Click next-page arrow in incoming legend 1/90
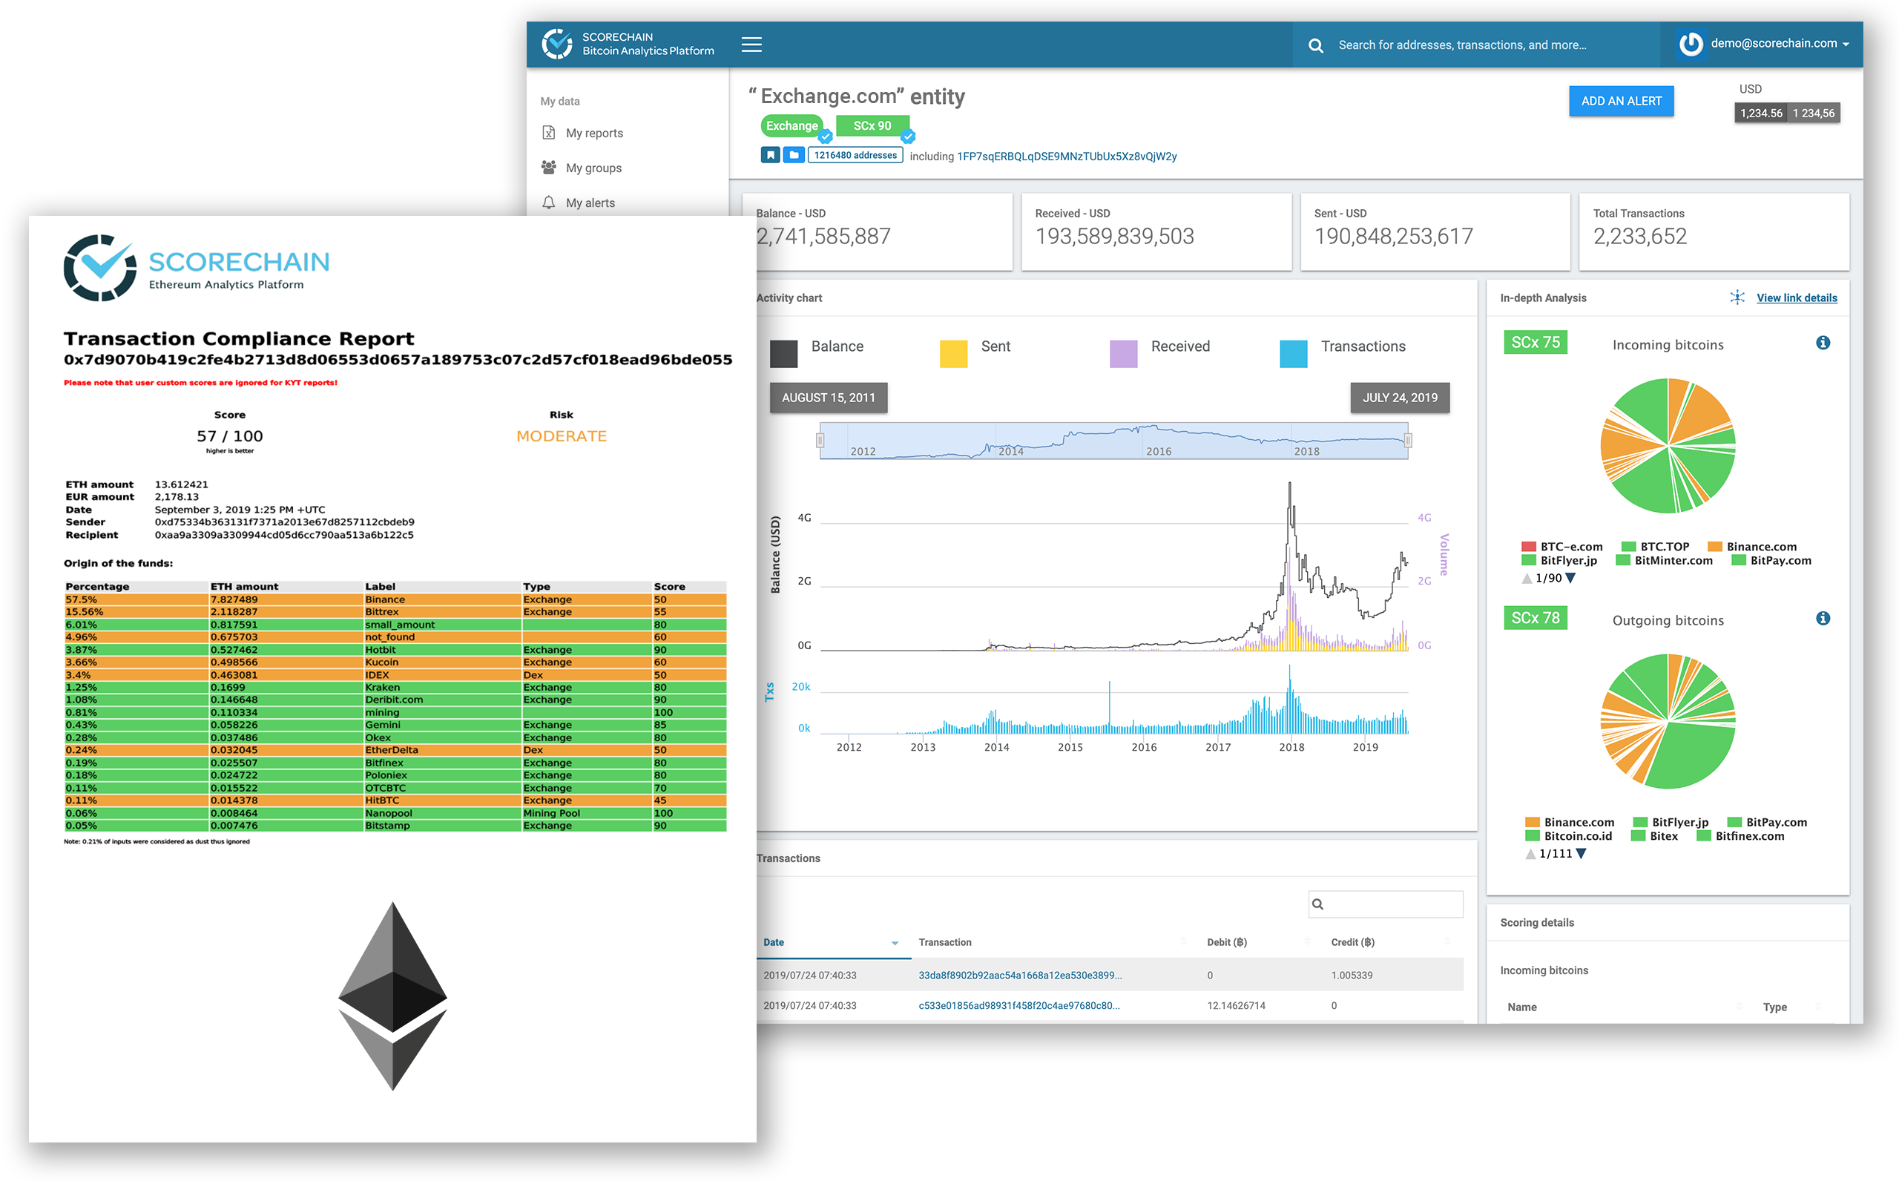 point(1571,579)
